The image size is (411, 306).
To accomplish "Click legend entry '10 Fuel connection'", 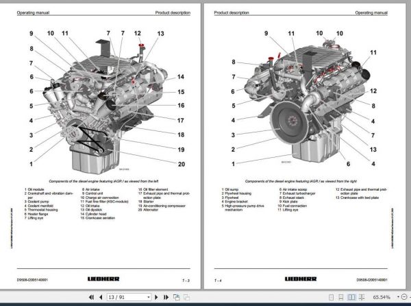I will click(x=292, y=206).
